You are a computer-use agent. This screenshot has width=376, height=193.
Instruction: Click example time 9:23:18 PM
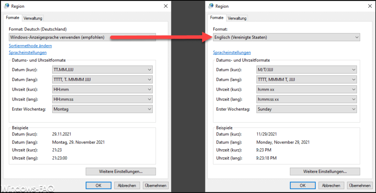pos(267,158)
